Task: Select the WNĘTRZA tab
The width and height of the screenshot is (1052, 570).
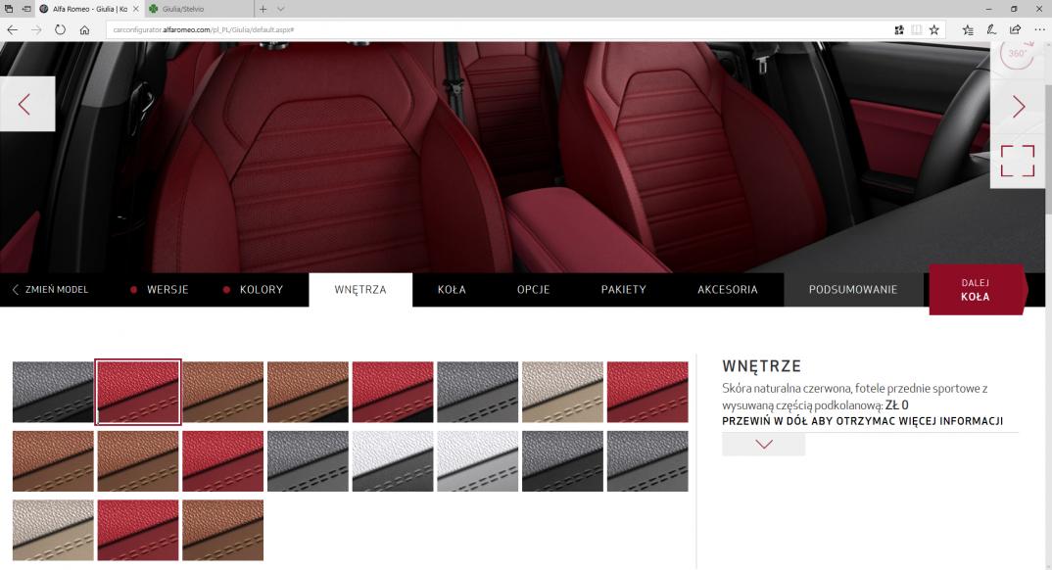Action: [x=360, y=290]
